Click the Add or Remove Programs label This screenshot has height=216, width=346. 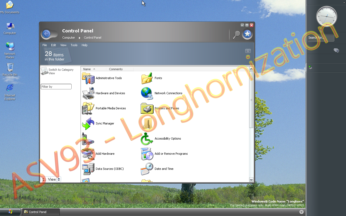point(171,154)
